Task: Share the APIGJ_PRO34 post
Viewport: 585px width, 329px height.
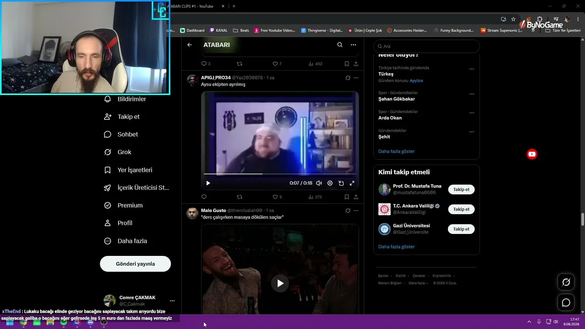Action: pyautogui.click(x=356, y=197)
